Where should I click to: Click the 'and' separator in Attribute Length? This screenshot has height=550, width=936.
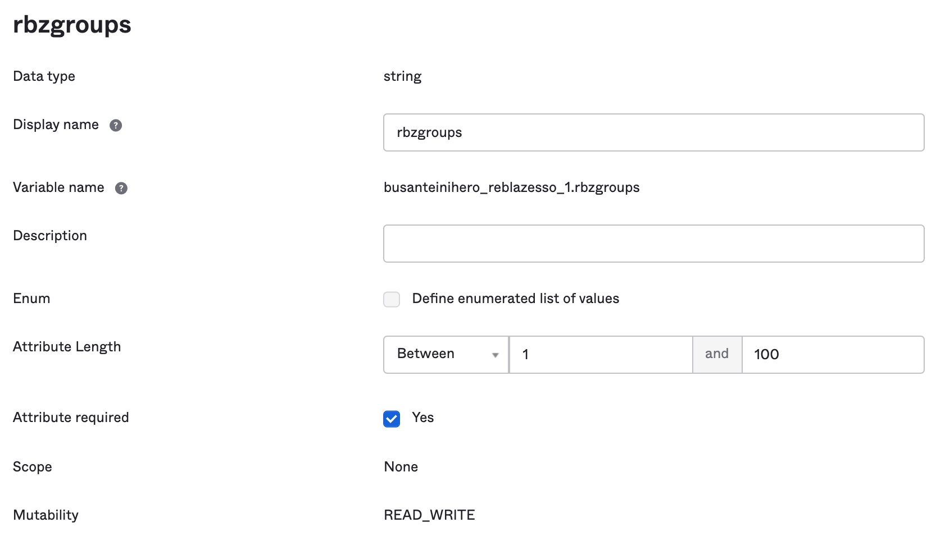click(x=716, y=354)
